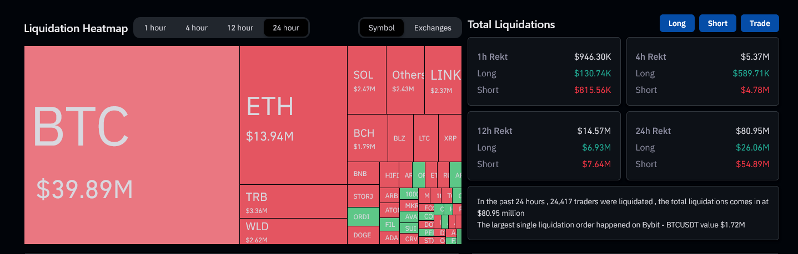The height and width of the screenshot is (254, 798).
Task: Click the 1h Rekt card
Action: (x=544, y=71)
